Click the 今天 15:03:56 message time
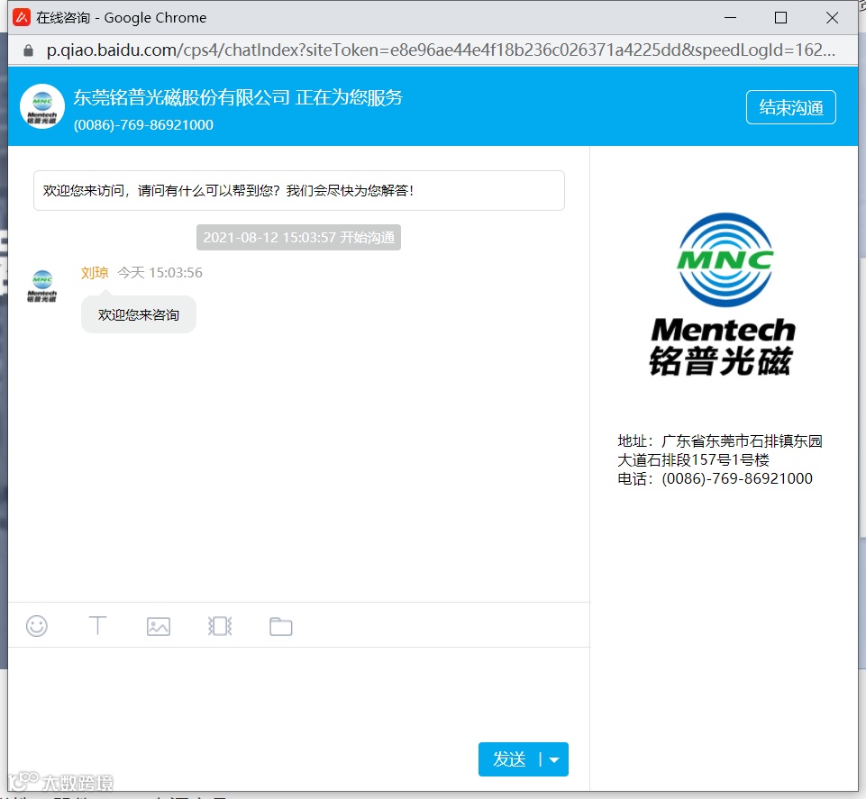This screenshot has width=866, height=799. pos(160,273)
